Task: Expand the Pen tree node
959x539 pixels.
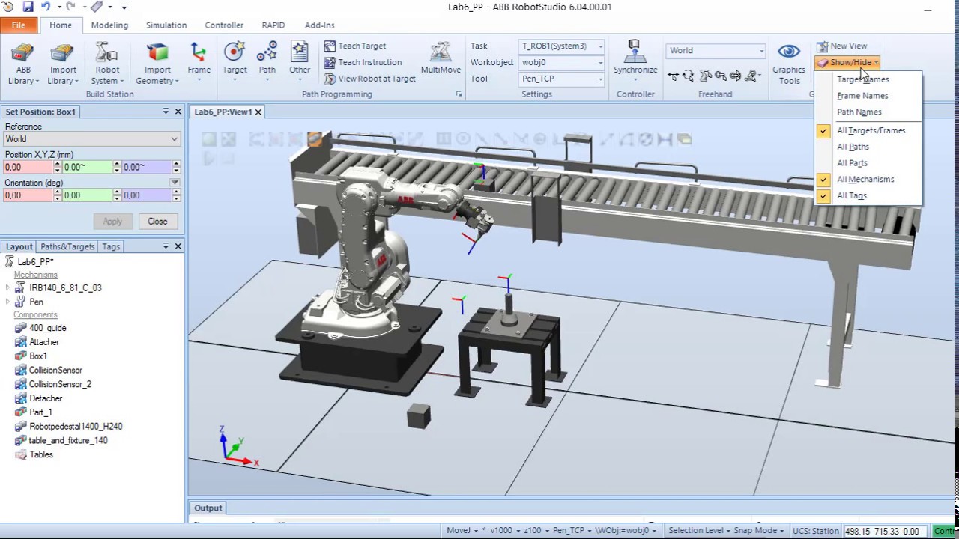Action: click(x=7, y=302)
